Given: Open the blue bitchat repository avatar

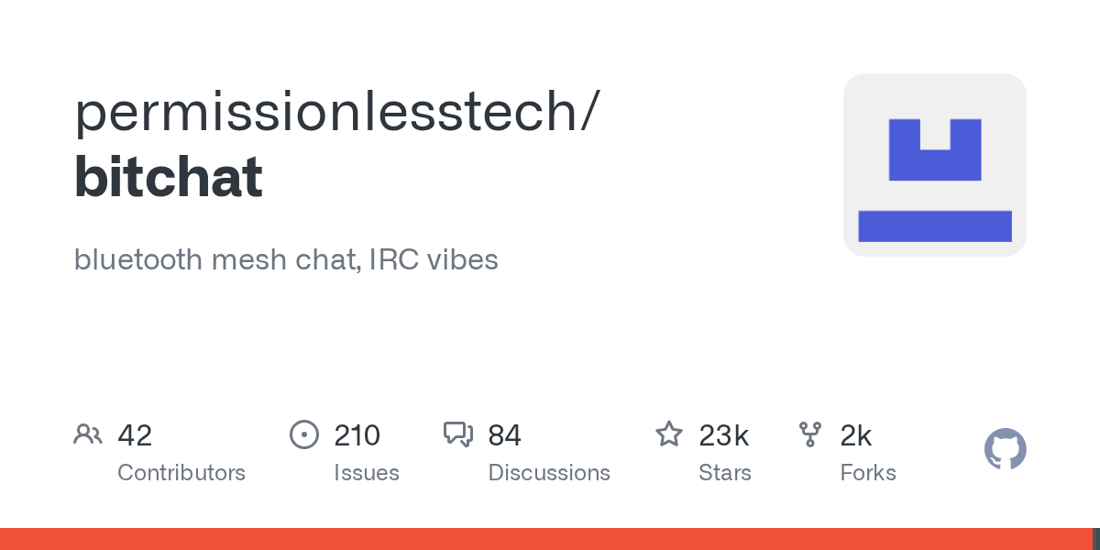Looking at the screenshot, I should (934, 165).
